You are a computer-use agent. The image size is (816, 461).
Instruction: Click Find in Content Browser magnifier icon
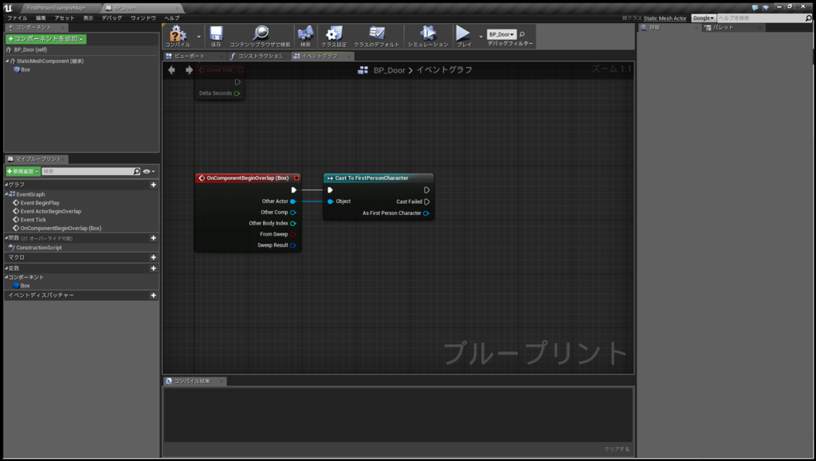(x=261, y=33)
